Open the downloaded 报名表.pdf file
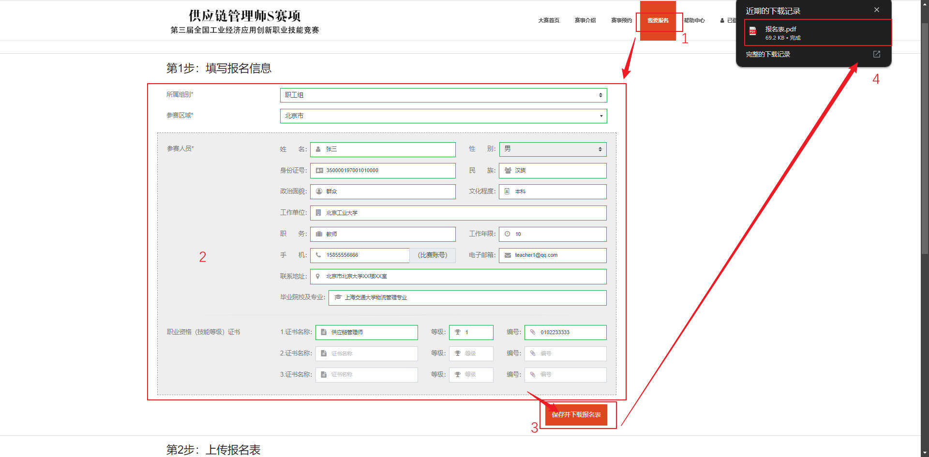 coord(818,33)
